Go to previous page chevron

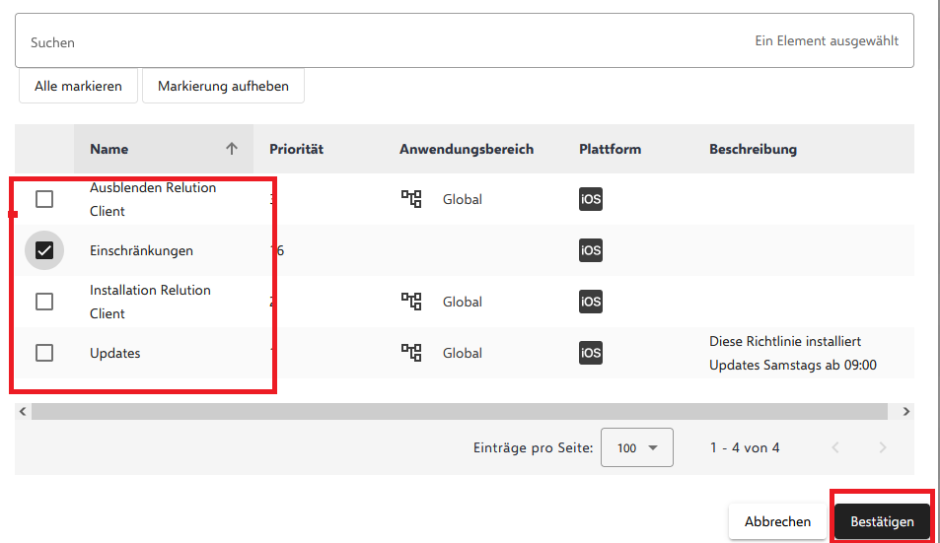835,447
